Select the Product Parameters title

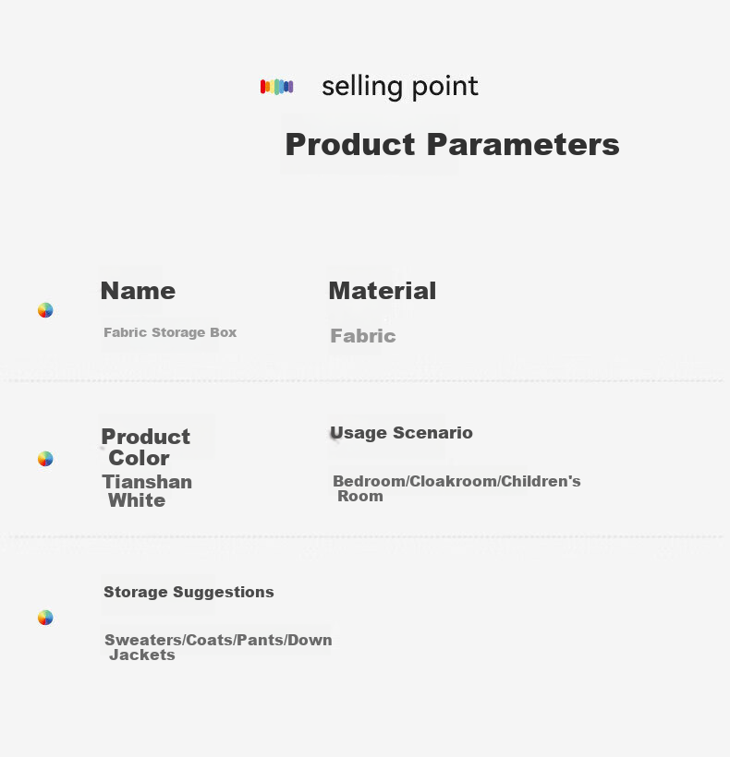452,144
